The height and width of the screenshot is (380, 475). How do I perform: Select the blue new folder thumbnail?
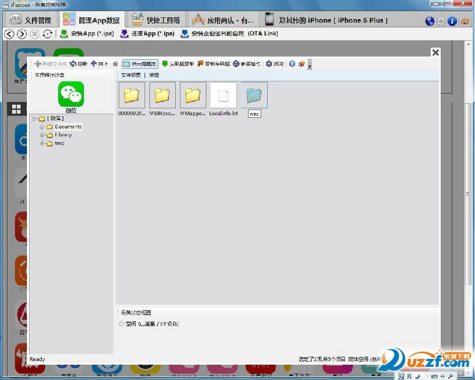[x=254, y=95]
